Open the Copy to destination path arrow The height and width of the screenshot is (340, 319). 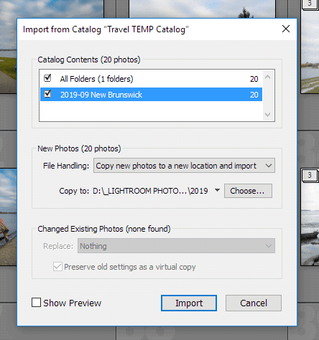pos(217,190)
